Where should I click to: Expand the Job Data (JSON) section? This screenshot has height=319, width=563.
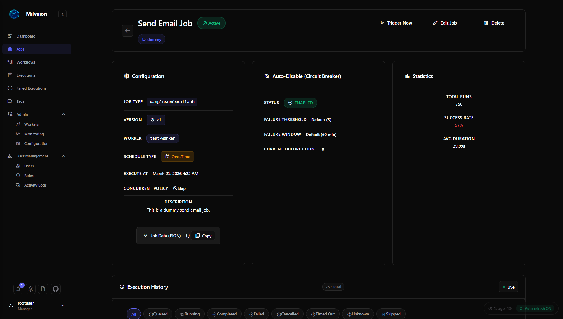(162, 236)
